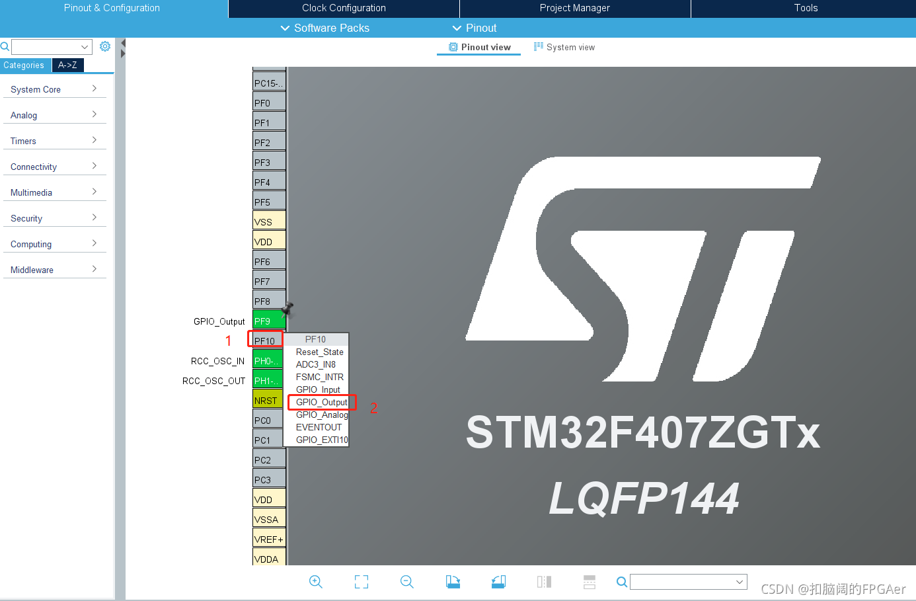Click the green PF9 pin
This screenshot has width=916, height=601.
[269, 320]
